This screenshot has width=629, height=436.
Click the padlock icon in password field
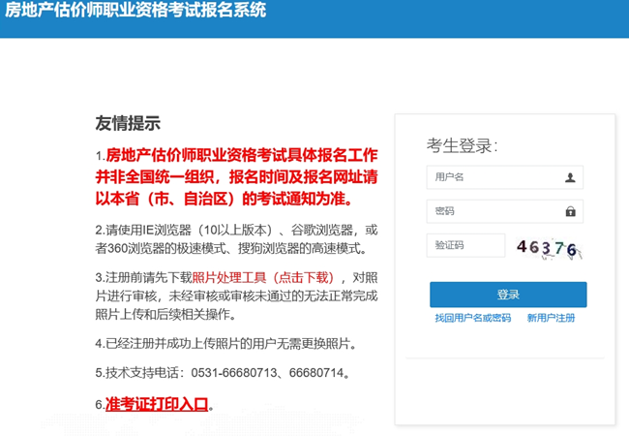pos(570,211)
